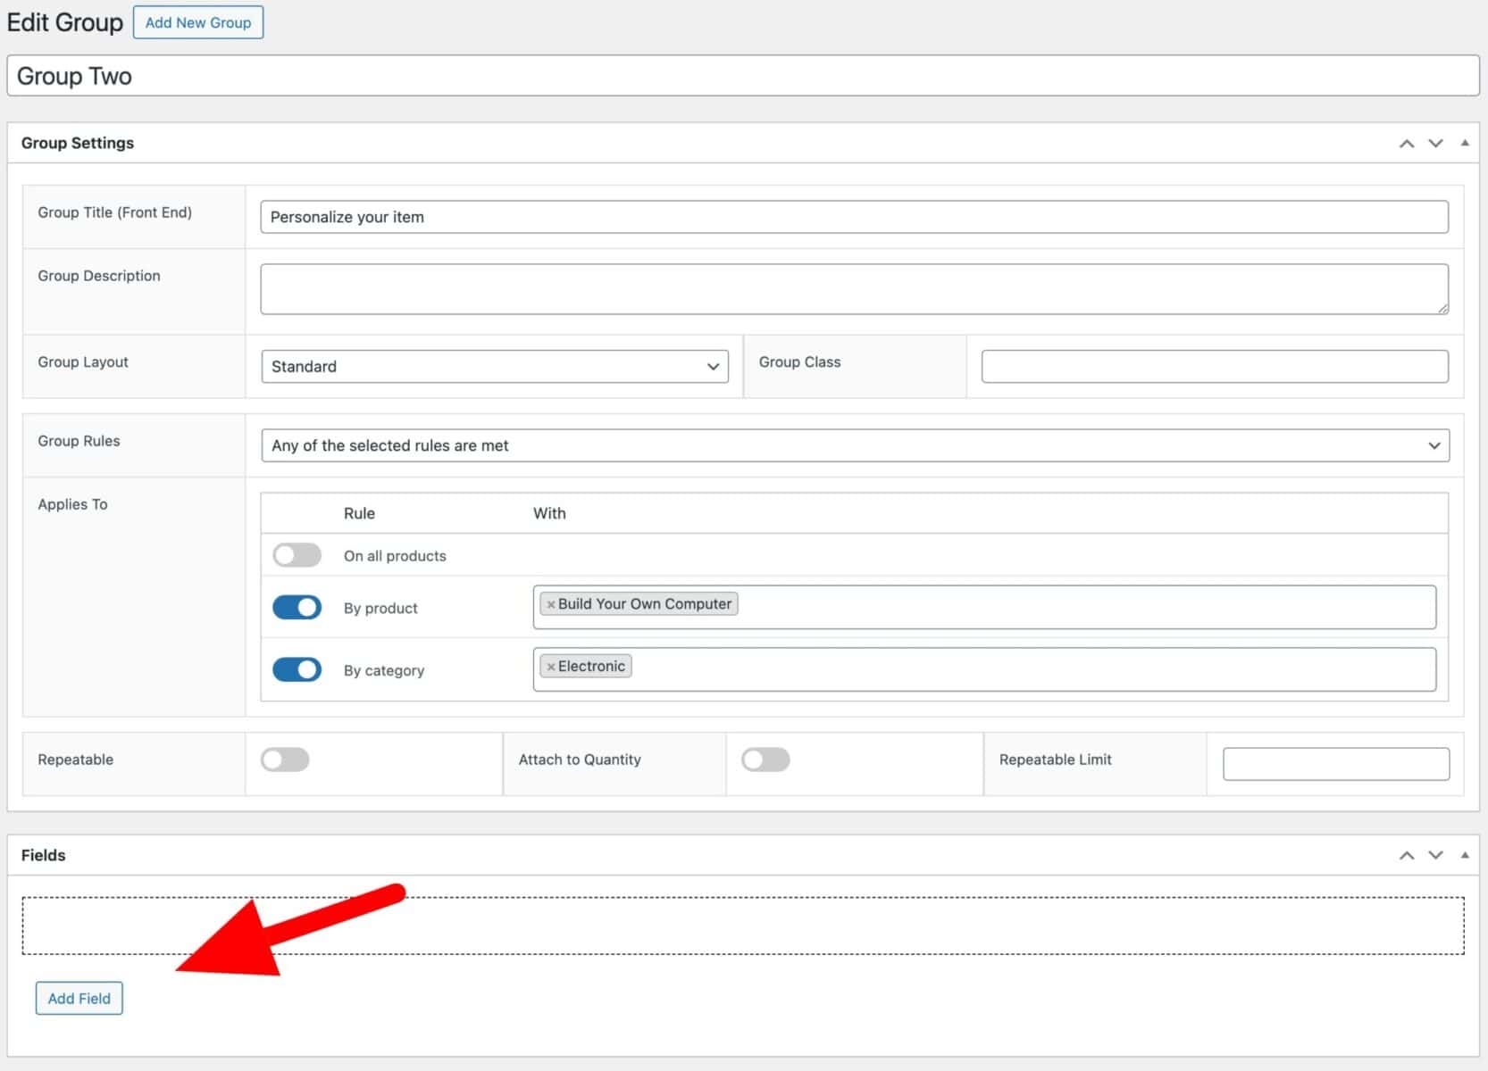The height and width of the screenshot is (1071, 1488).
Task: Collapse the Fields panel triangle toggle
Action: click(1465, 855)
